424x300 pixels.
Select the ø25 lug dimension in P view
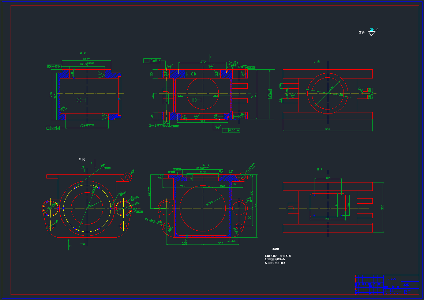[133, 171]
